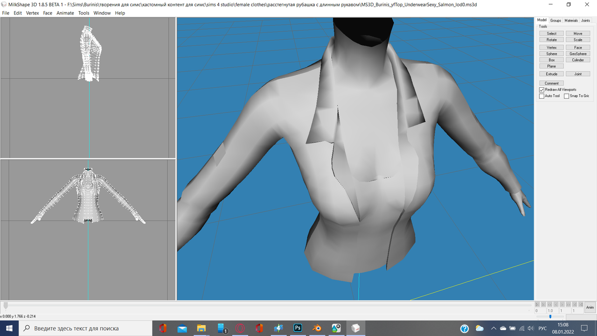Open the Vertex menu
Image resolution: width=597 pixels, height=336 pixels.
pos(33,13)
